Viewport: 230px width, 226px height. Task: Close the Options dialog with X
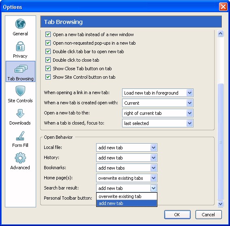(223, 7)
